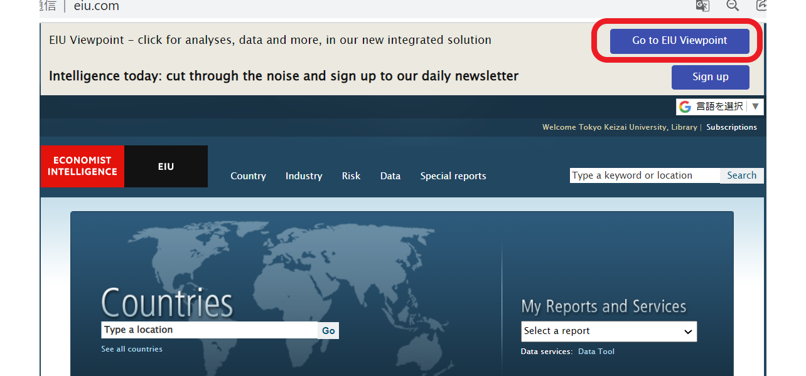The width and height of the screenshot is (806, 376).
Task: Click the black EIU logo block
Action: [x=166, y=166]
